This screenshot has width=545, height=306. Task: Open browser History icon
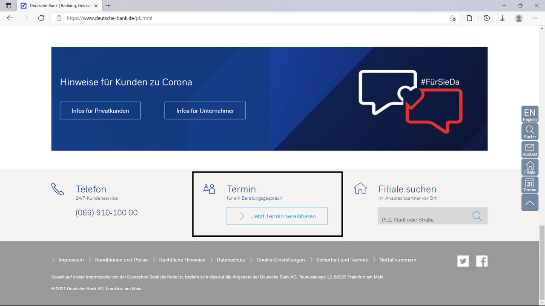click(487, 18)
